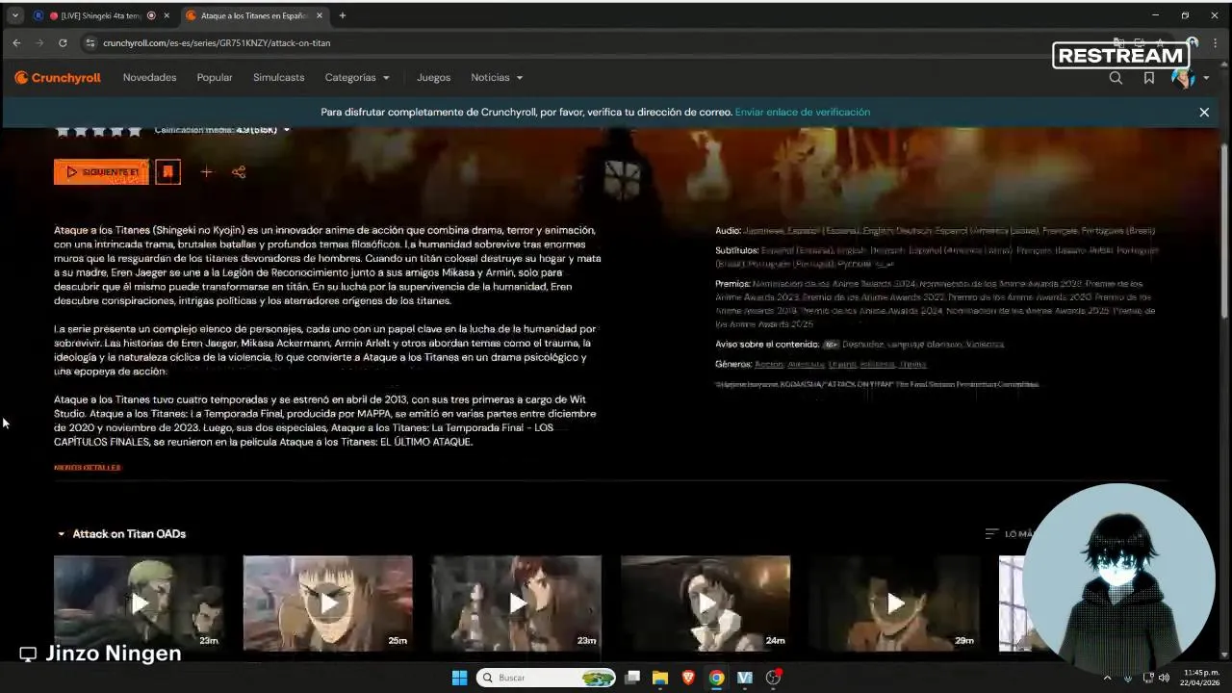Image resolution: width=1232 pixels, height=693 pixels.
Task: Click the site information icon in address bar
Action: point(90,43)
